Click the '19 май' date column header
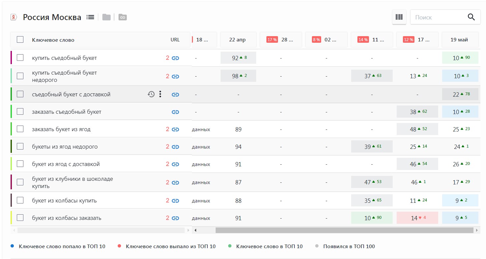 [460, 40]
